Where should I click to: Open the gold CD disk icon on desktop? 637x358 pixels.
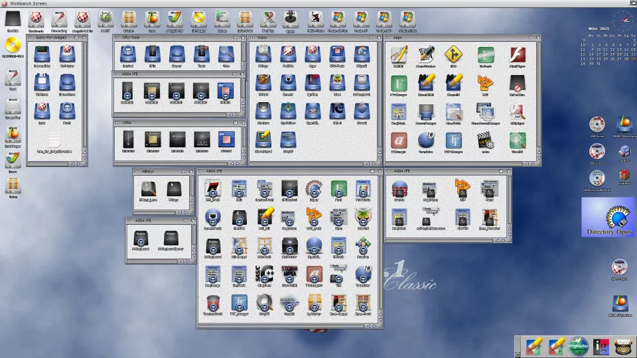tap(13, 46)
